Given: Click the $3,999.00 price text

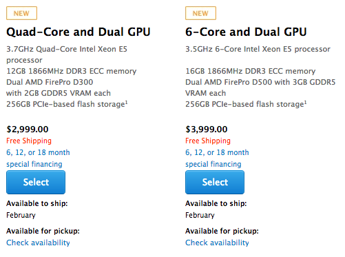Looking at the screenshot, I should pos(207,130).
